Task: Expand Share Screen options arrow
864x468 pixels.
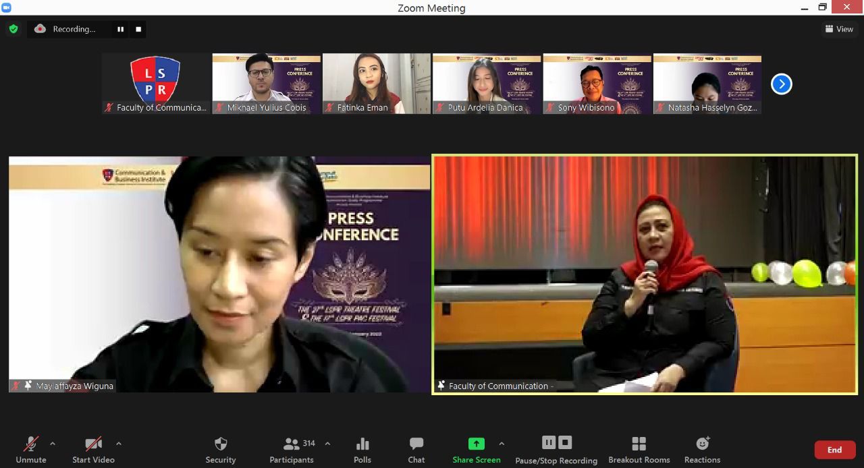Action: pyautogui.click(x=502, y=444)
